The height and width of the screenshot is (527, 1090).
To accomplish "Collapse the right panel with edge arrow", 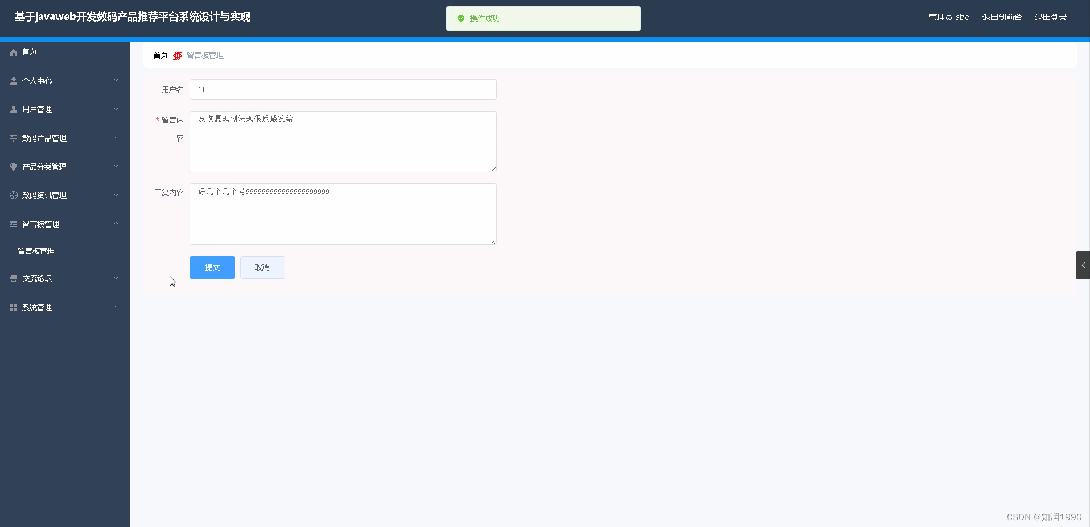I will click(1083, 265).
